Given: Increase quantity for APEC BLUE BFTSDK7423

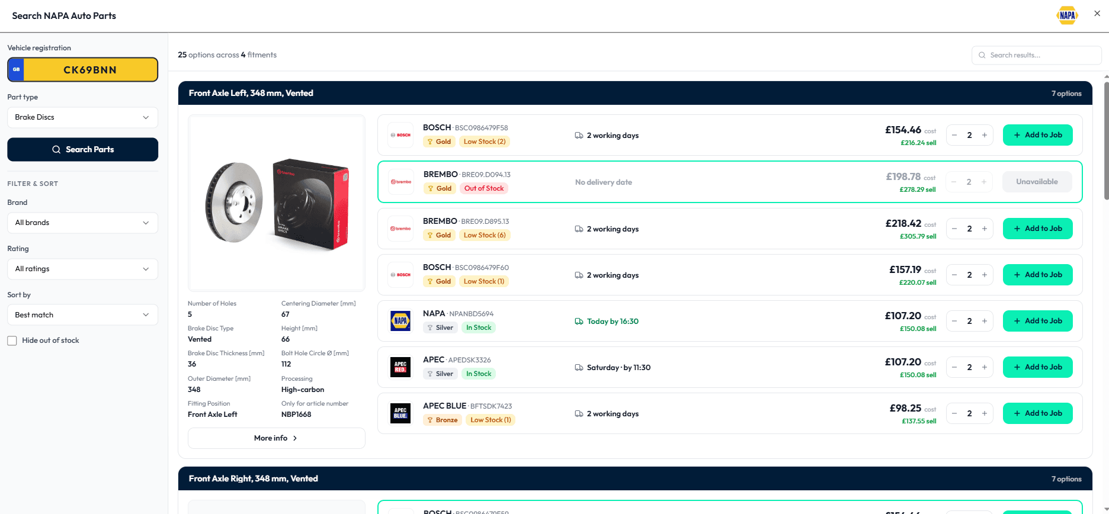Looking at the screenshot, I should (x=985, y=413).
